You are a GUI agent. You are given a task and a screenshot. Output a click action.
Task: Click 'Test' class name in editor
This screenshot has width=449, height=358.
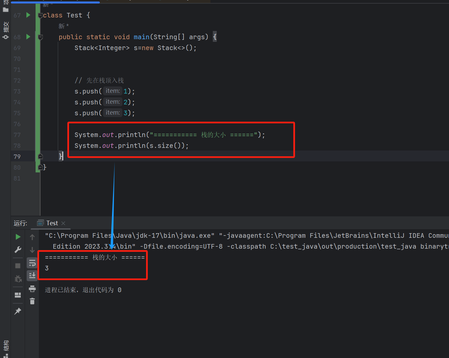pos(74,15)
